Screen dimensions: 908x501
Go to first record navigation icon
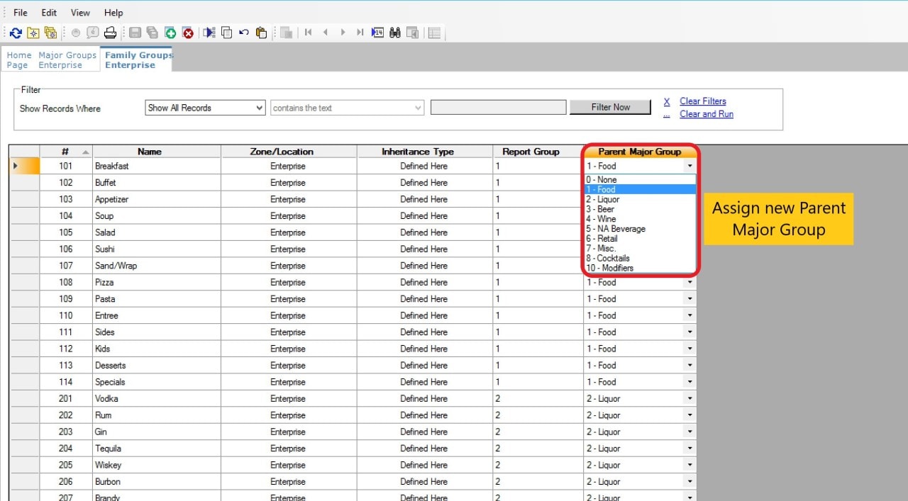(308, 33)
